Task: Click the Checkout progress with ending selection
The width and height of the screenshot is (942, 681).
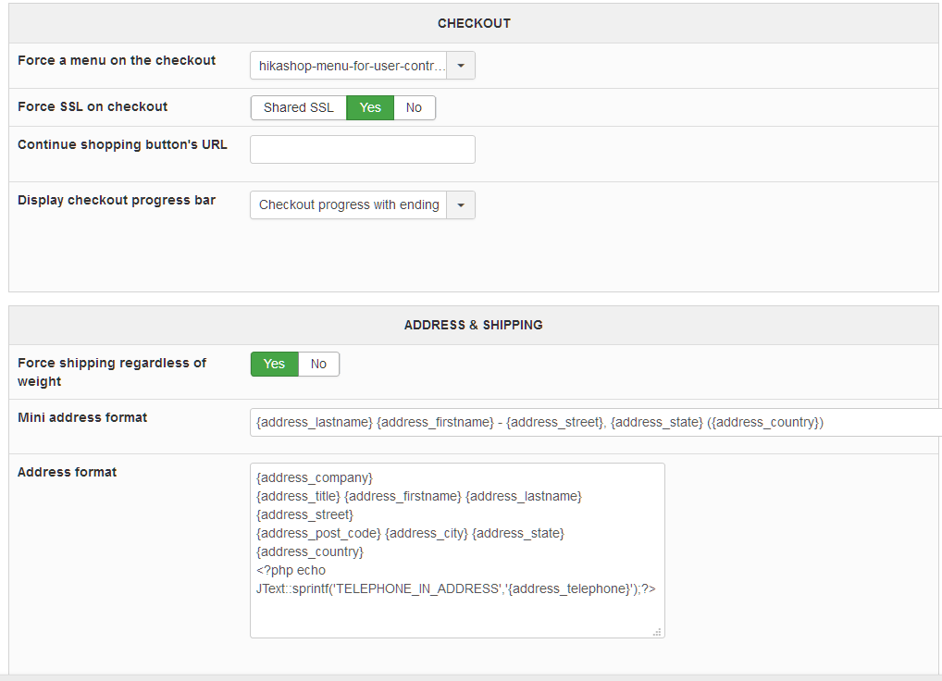Action: (x=349, y=205)
